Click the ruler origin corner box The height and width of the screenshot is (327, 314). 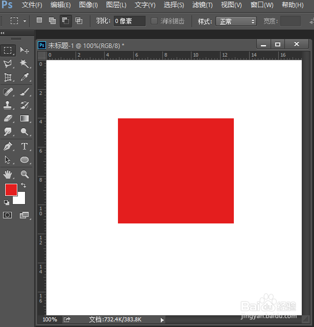tap(42, 56)
